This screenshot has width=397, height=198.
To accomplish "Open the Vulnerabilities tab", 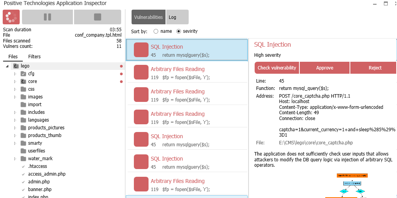I will (x=149, y=17).
